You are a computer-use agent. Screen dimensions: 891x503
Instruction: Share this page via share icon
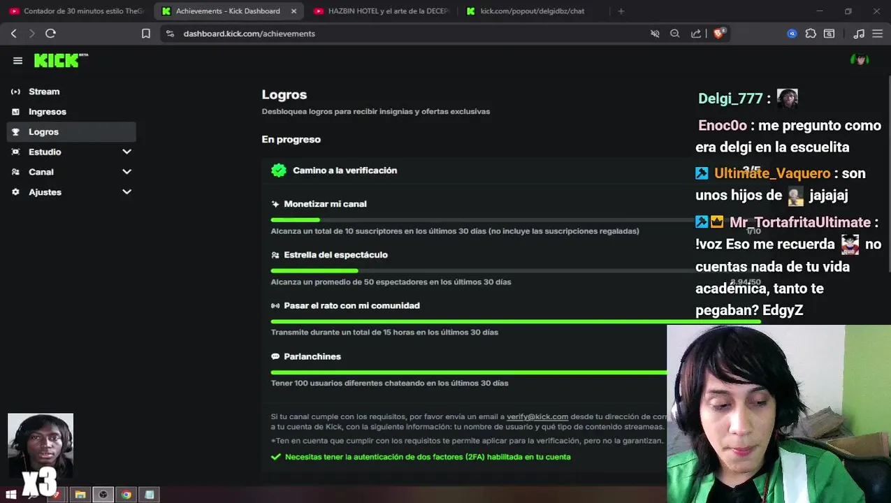pos(696,34)
